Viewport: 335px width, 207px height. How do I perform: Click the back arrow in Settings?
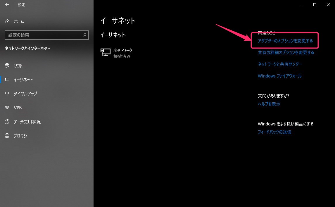point(7,5)
